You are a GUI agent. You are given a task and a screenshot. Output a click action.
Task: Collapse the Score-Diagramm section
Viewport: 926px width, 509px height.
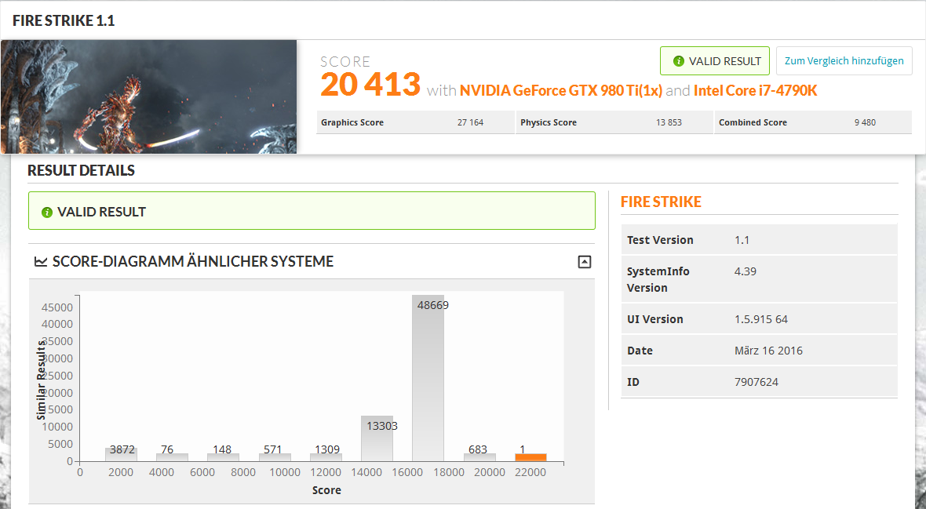584,262
